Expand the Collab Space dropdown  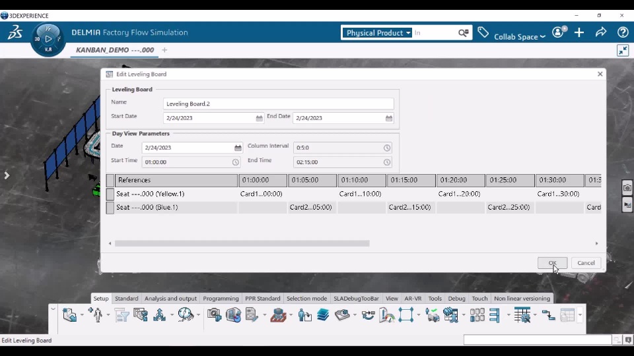[520, 37]
